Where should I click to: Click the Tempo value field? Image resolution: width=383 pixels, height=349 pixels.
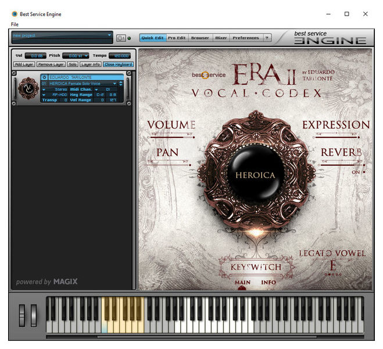(120, 56)
